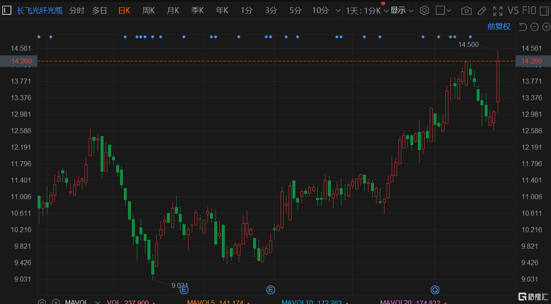Reset chart view with the undo arrow

point(523,27)
